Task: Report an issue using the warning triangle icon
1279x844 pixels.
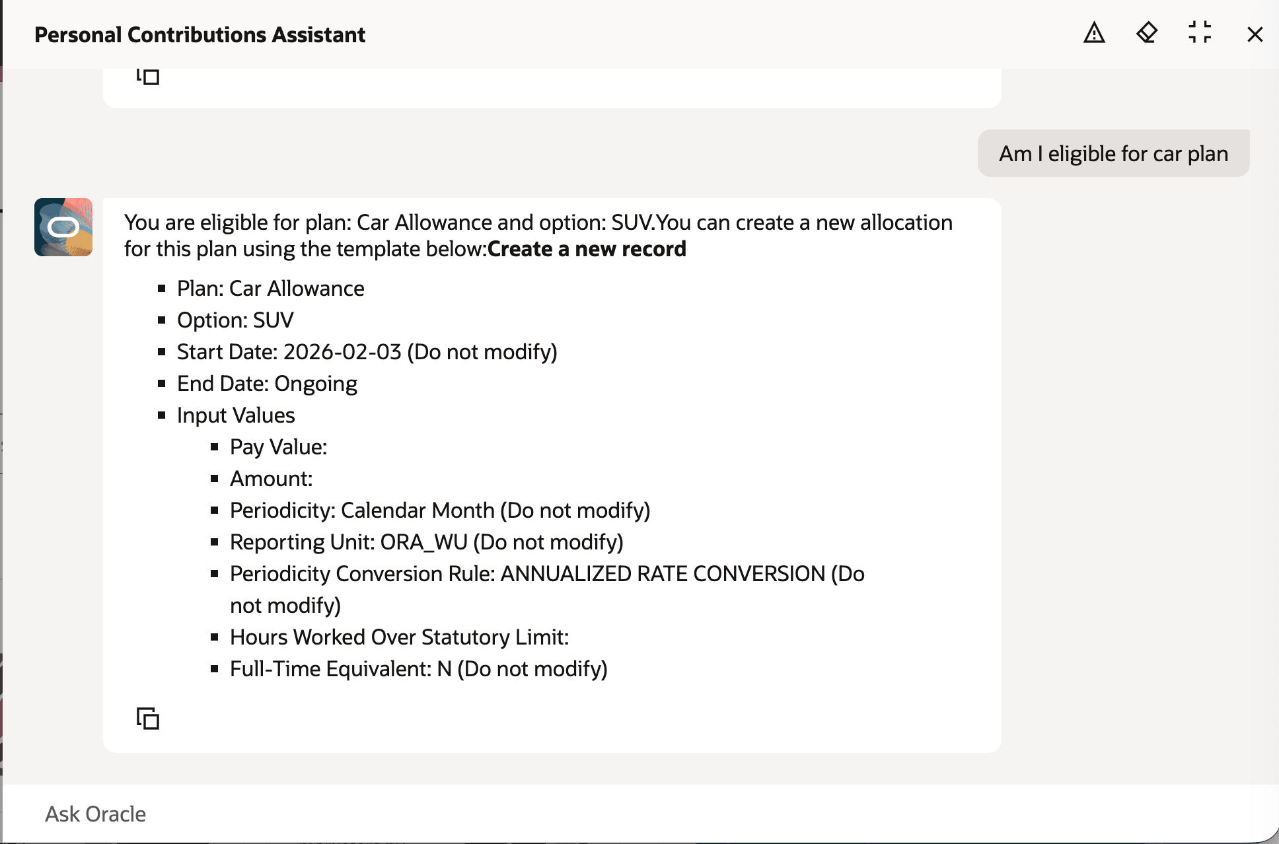Action: pos(1093,34)
